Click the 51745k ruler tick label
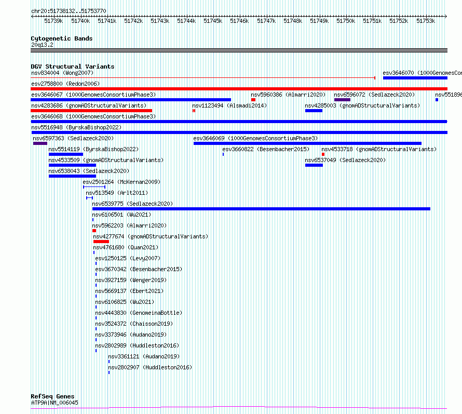This screenshot has height=414, width=462. (213, 21)
